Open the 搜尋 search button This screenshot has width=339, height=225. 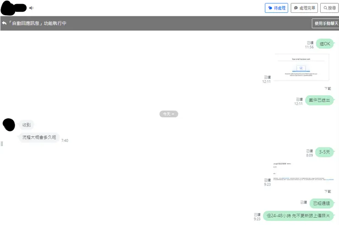329,8
